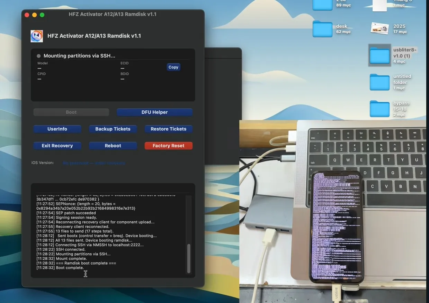This screenshot has height=303, width=429.
Task: Click the 'Mounting partitions via SSH...' status heading
Action: pyautogui.click(x=79, y=56)
